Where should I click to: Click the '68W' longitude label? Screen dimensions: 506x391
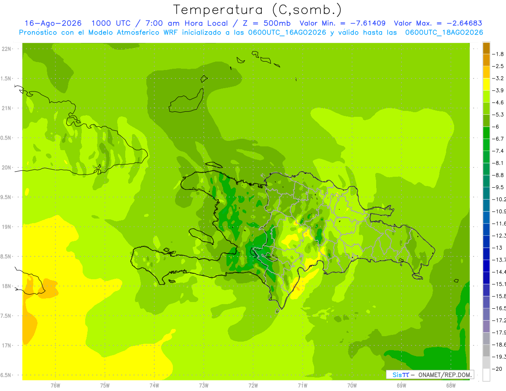tap(450, 386)
